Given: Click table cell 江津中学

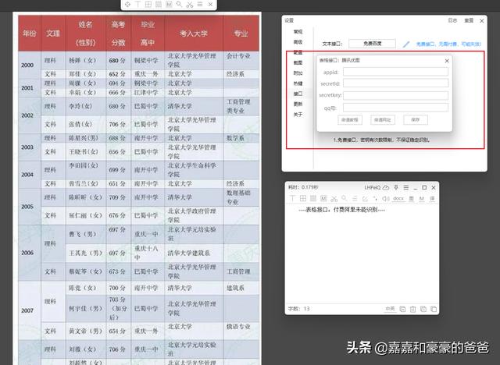Looking at the screenshot, I should pos(146,92).
